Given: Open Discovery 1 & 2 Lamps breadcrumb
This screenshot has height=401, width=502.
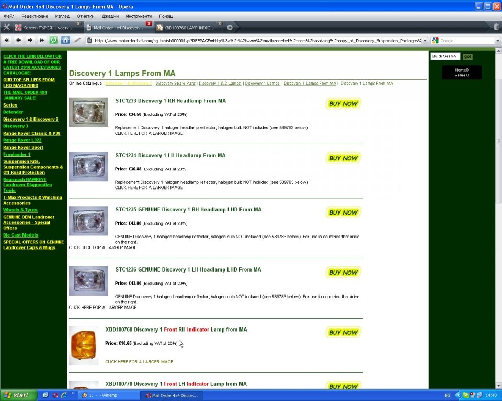Looking at the screenshot, I should (220, 83).
